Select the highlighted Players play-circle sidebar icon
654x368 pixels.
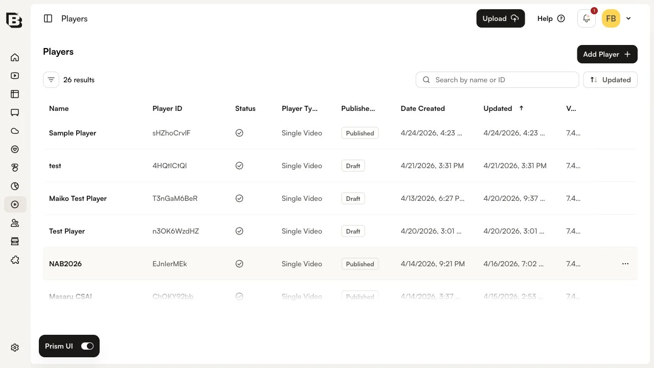(x=15, y=204)
